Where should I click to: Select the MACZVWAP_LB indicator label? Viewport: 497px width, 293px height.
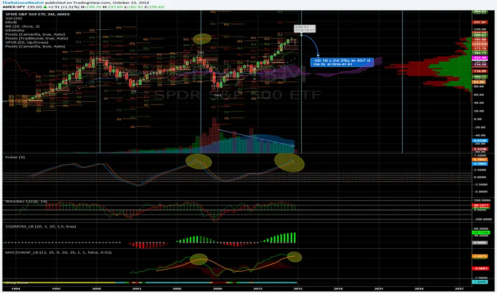point(58,253)
